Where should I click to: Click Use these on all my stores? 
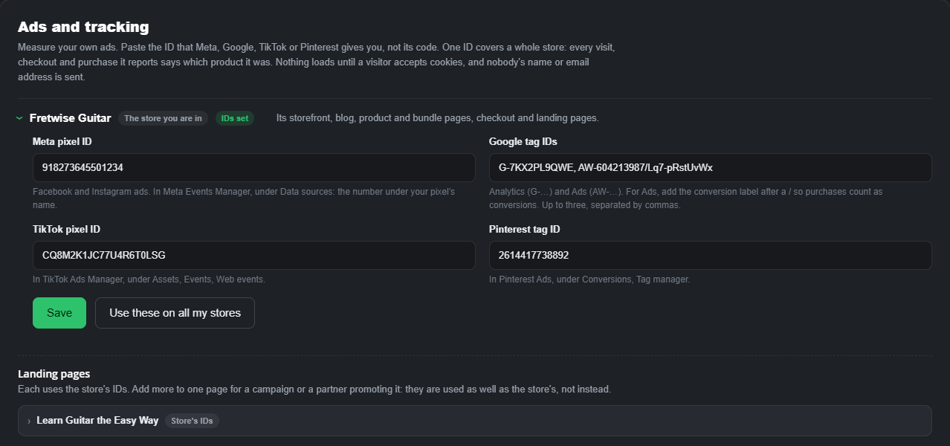coord(175,313)
